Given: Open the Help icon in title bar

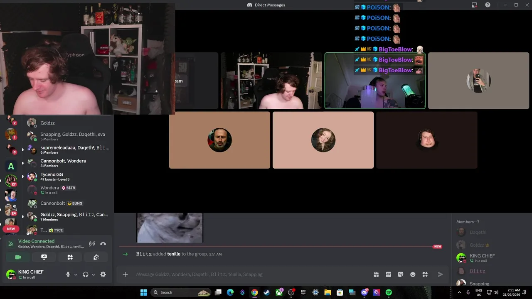Looking at the screenshot, I should (488, 5).
